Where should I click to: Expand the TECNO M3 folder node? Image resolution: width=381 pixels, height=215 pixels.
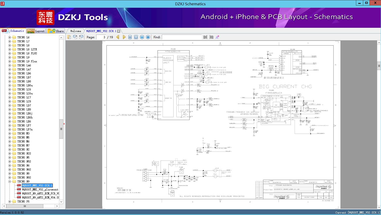[10, 133]
